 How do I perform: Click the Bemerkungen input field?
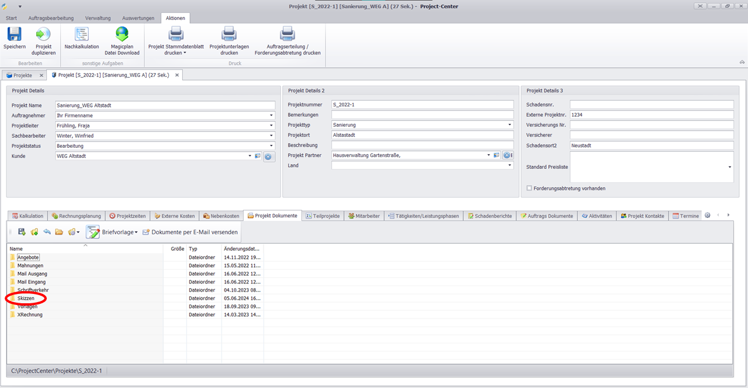[x=422, y=115]
